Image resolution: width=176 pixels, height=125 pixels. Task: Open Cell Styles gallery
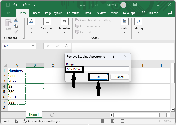point(86,32)
